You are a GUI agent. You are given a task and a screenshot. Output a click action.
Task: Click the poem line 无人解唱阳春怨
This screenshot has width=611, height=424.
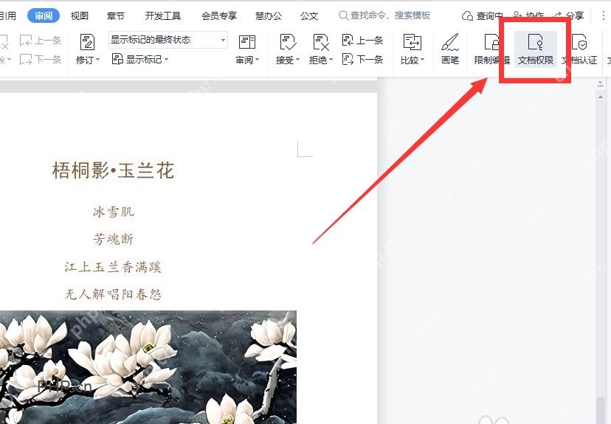(113, 294)
